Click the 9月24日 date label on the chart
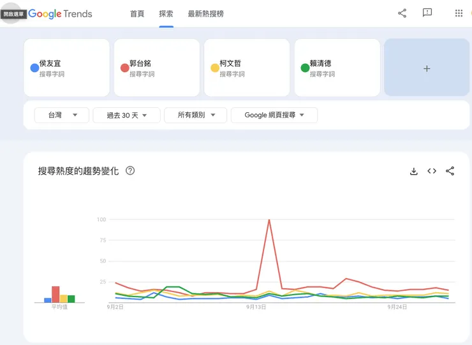Viewport: 472px width, 345px height. (397, 307)
